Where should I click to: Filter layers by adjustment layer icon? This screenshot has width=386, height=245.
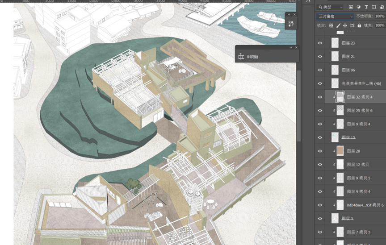pyautogui.click(x=358, y=7)
